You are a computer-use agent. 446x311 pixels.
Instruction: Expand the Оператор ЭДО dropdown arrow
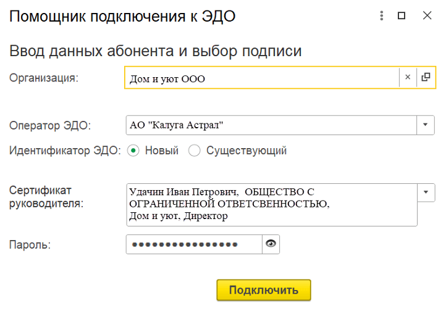point(425,125)
